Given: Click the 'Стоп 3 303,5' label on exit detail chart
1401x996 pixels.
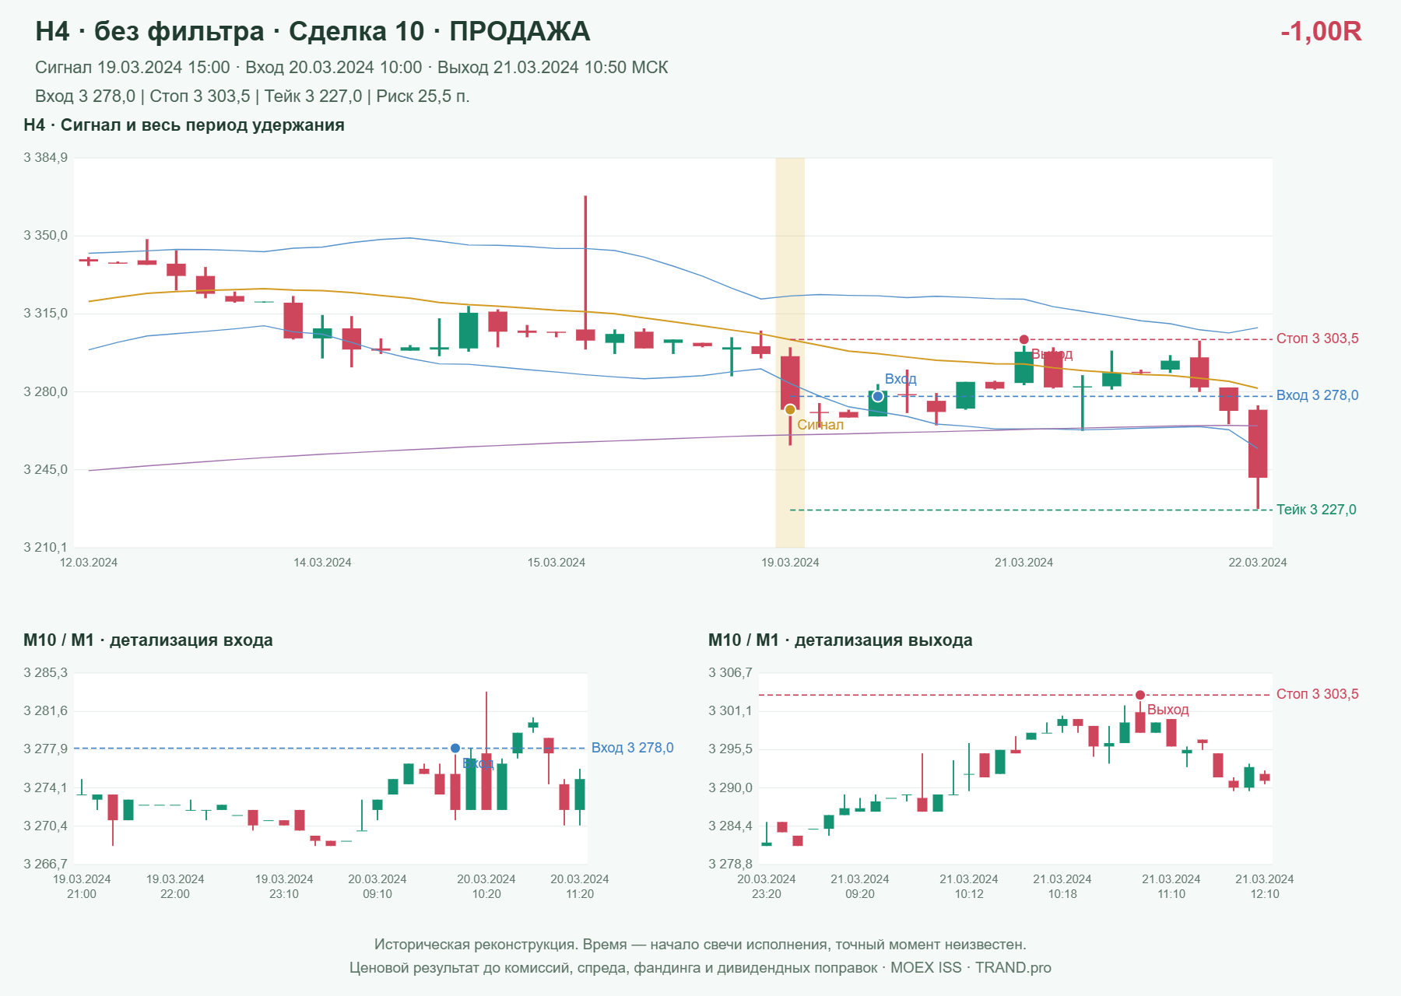Looking at the screenshot, I should point(1318,694).
